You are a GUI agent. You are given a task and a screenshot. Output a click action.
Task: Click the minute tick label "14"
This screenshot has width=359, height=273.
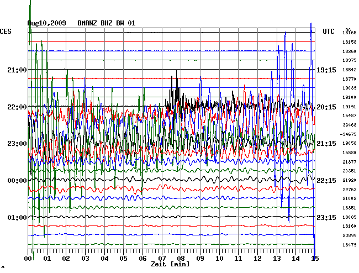[x=296, y=259]
